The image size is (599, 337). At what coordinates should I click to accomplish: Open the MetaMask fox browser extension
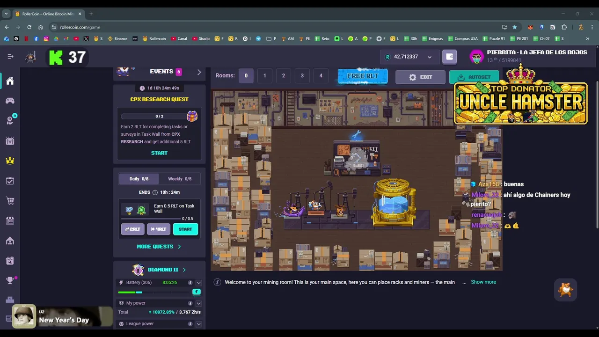530,27
